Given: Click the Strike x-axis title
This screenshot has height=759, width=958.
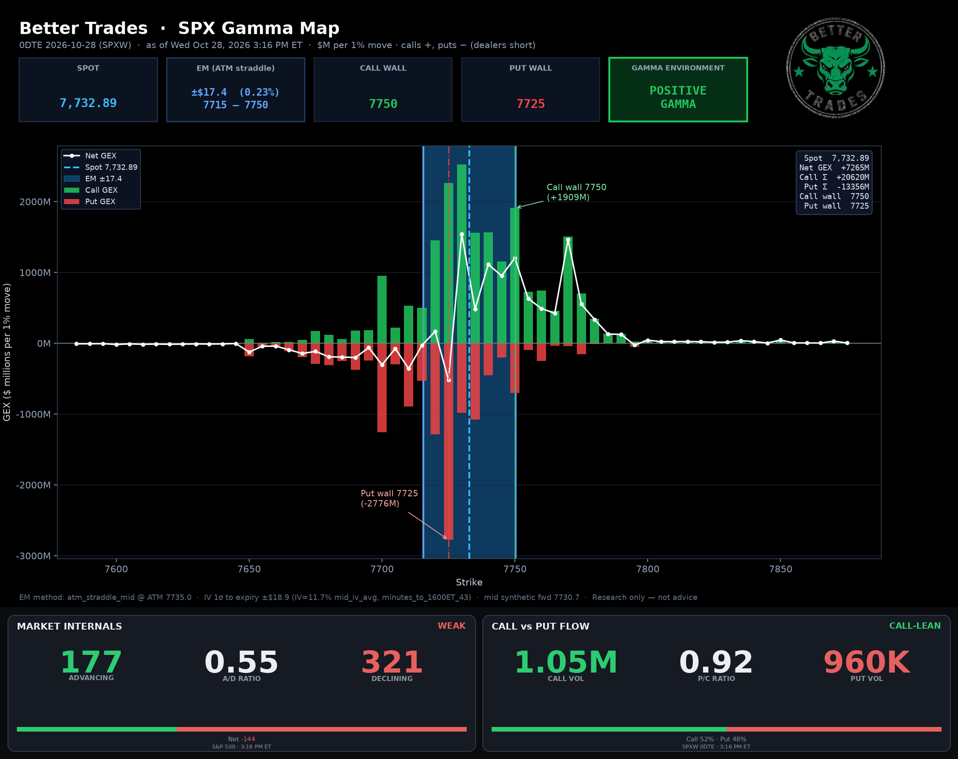Looking at the screenshot, I should (469, 582).
